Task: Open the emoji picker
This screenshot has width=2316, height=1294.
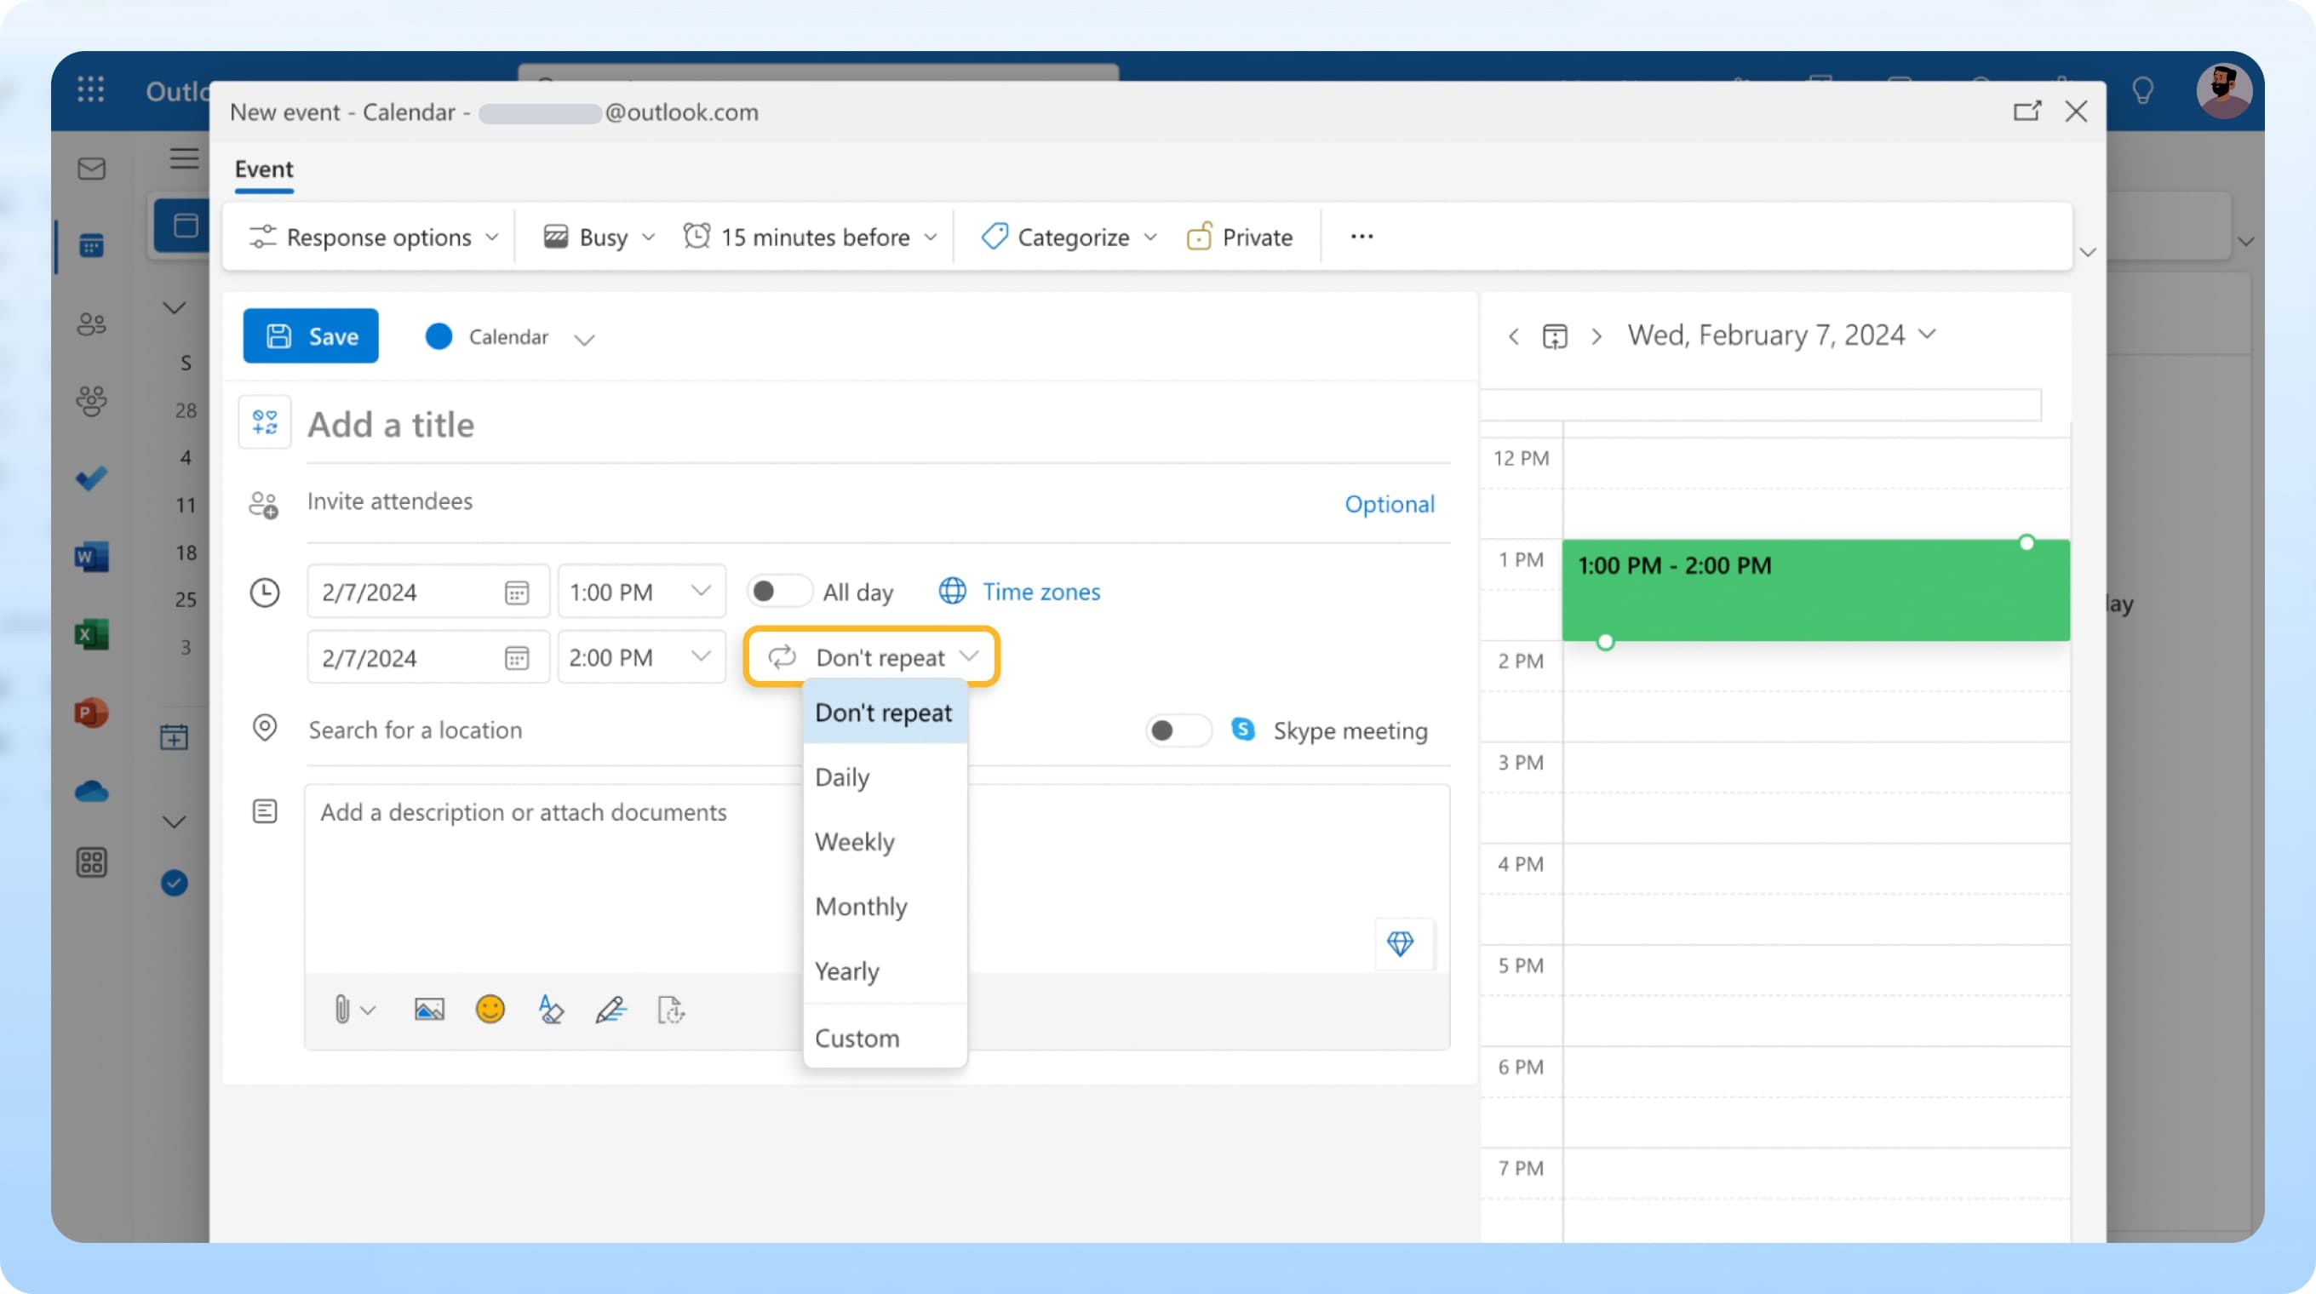Action: [489, 1009]
